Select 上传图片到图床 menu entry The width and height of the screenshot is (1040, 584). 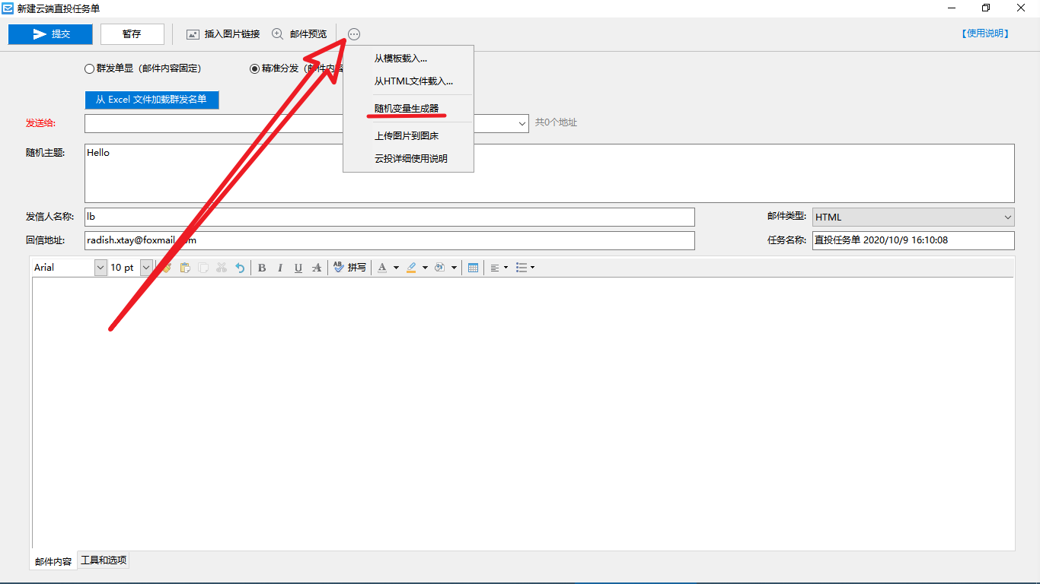407,136
